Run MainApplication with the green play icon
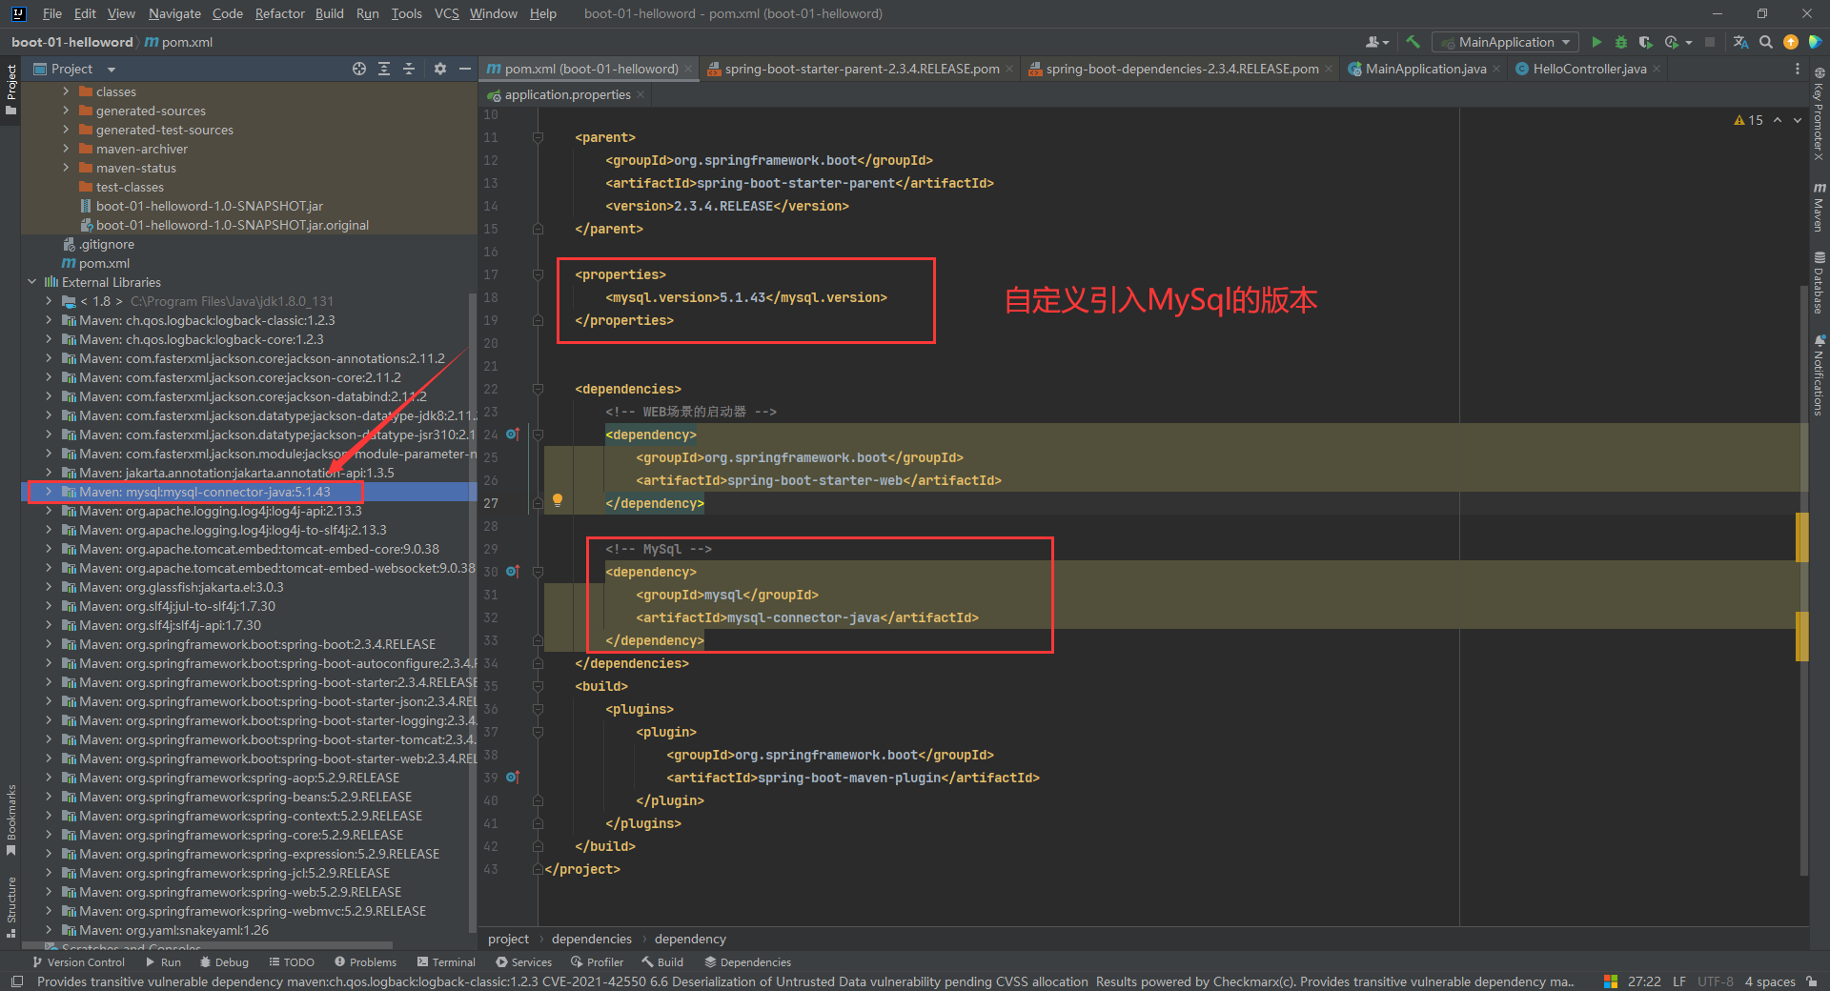The image size is (1830, 991). pyautogui.click(x=1596, y=42)
